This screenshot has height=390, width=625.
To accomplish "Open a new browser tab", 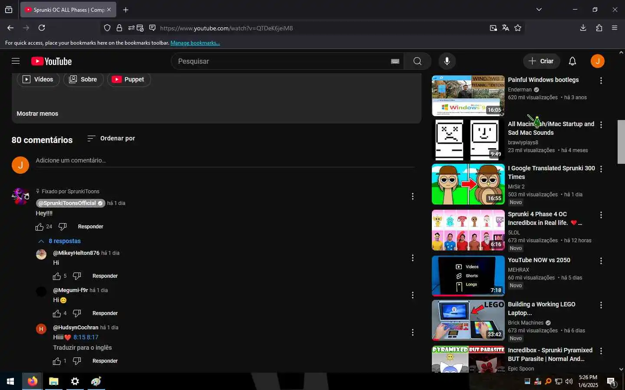I will point(125,10).
